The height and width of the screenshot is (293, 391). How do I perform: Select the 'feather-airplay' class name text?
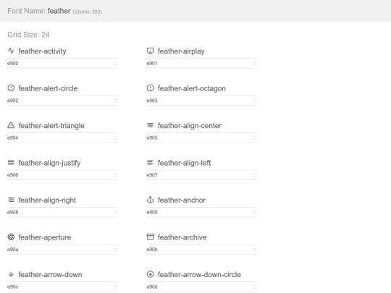181,51
